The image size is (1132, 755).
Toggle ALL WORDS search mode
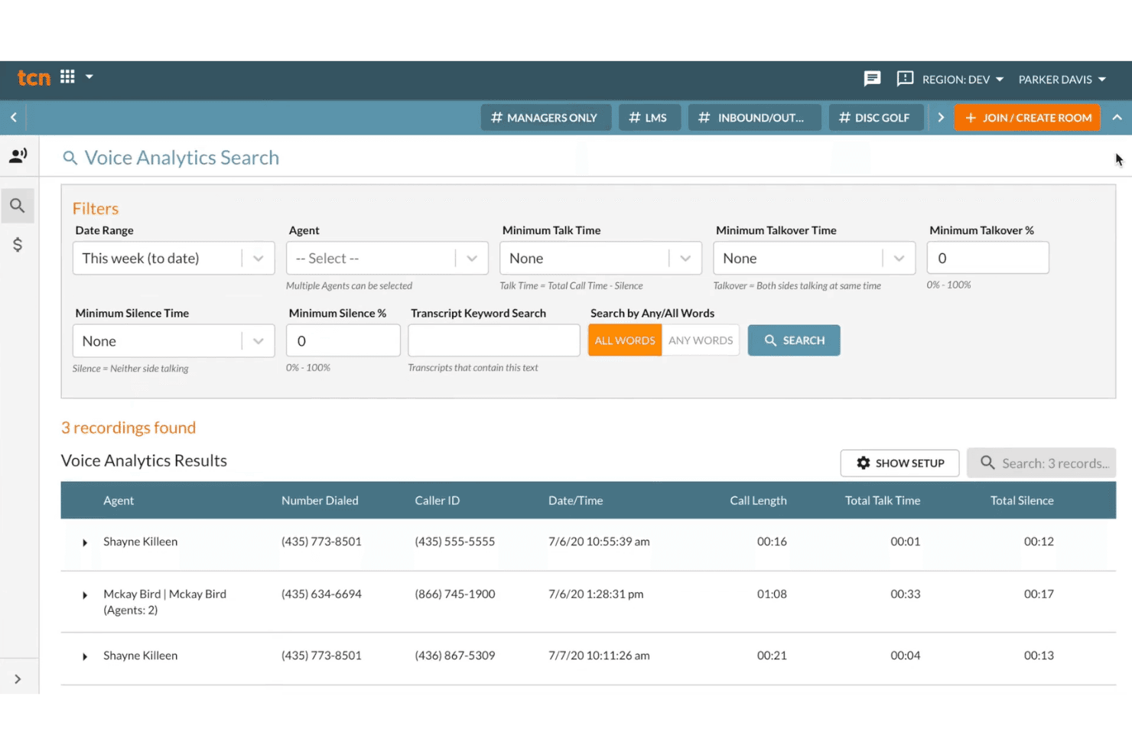pyautogui.click(x=625, y=340)
